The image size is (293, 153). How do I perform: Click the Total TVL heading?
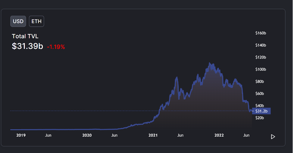[25, 36]
